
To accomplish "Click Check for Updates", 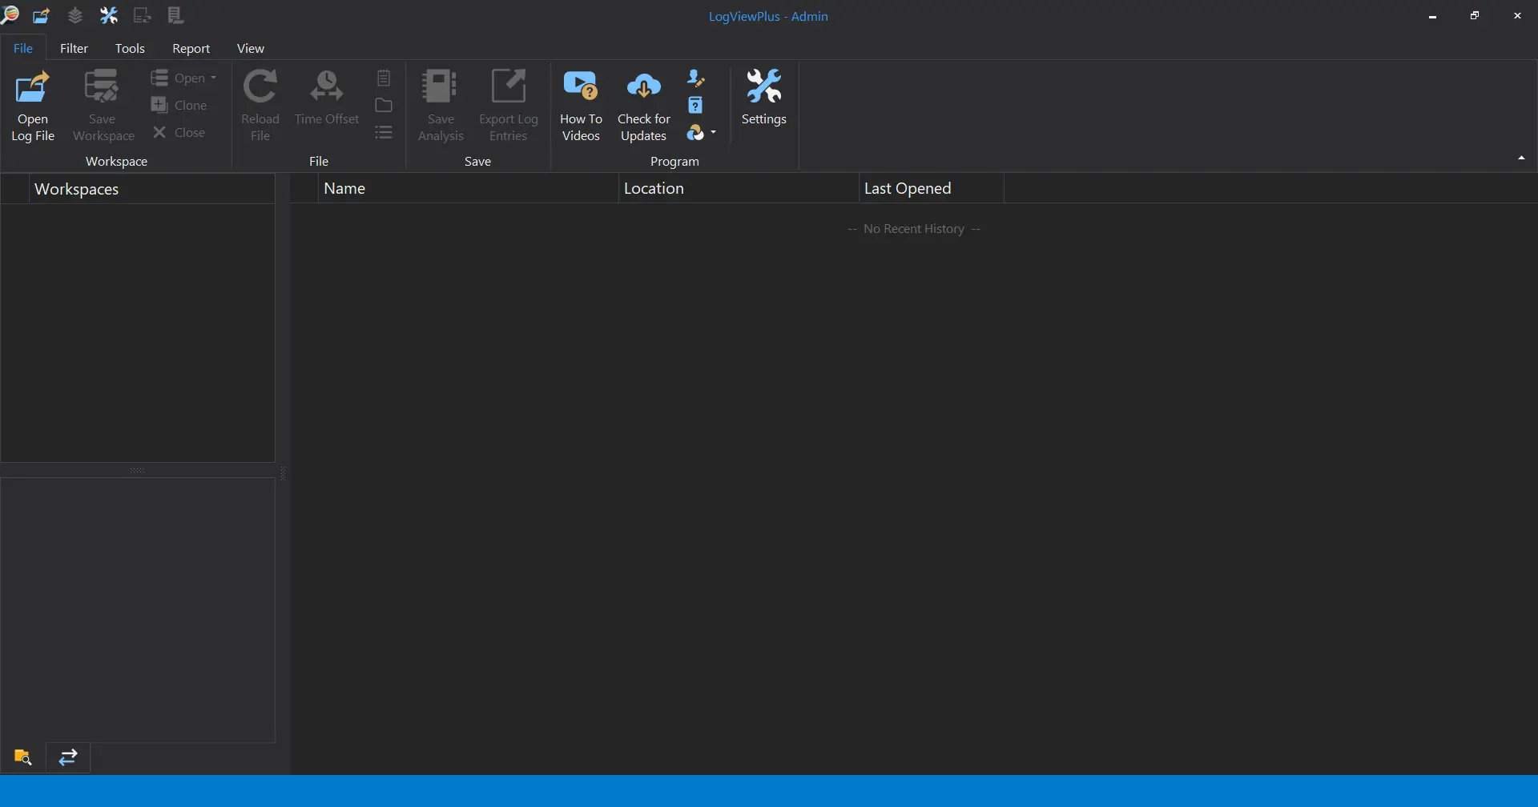I will pyautogui.click(x=644, y=106).
